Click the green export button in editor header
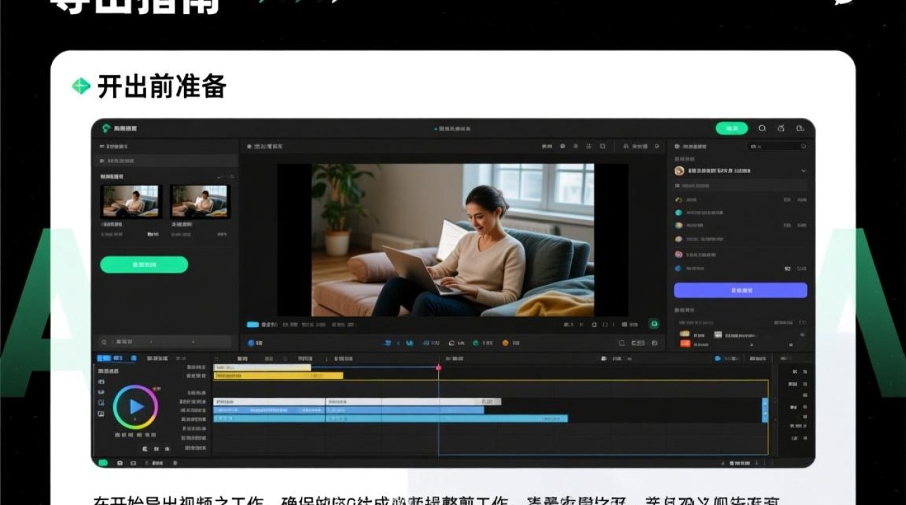Viewport: 906px width, 505px height. (731, 128)
